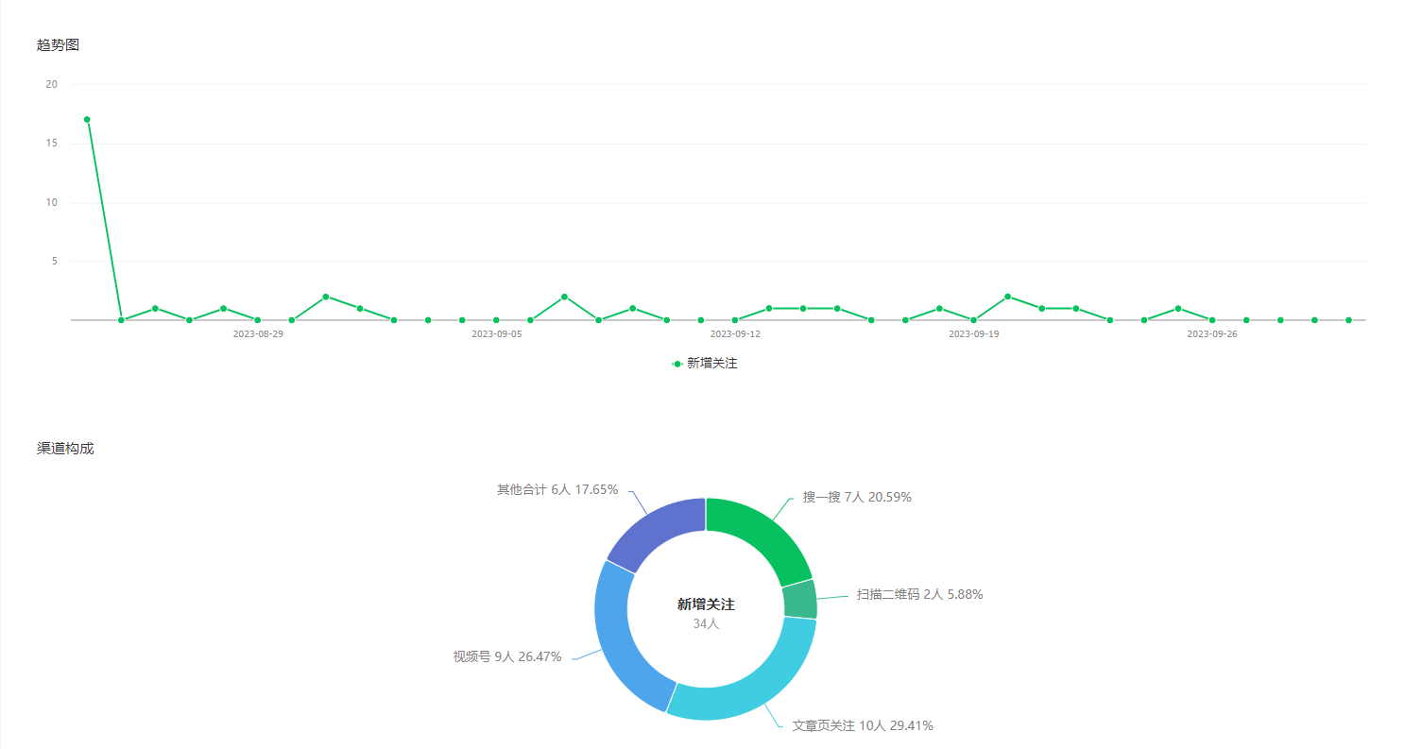Select the small 扫描二维码 donut slice

799,600
